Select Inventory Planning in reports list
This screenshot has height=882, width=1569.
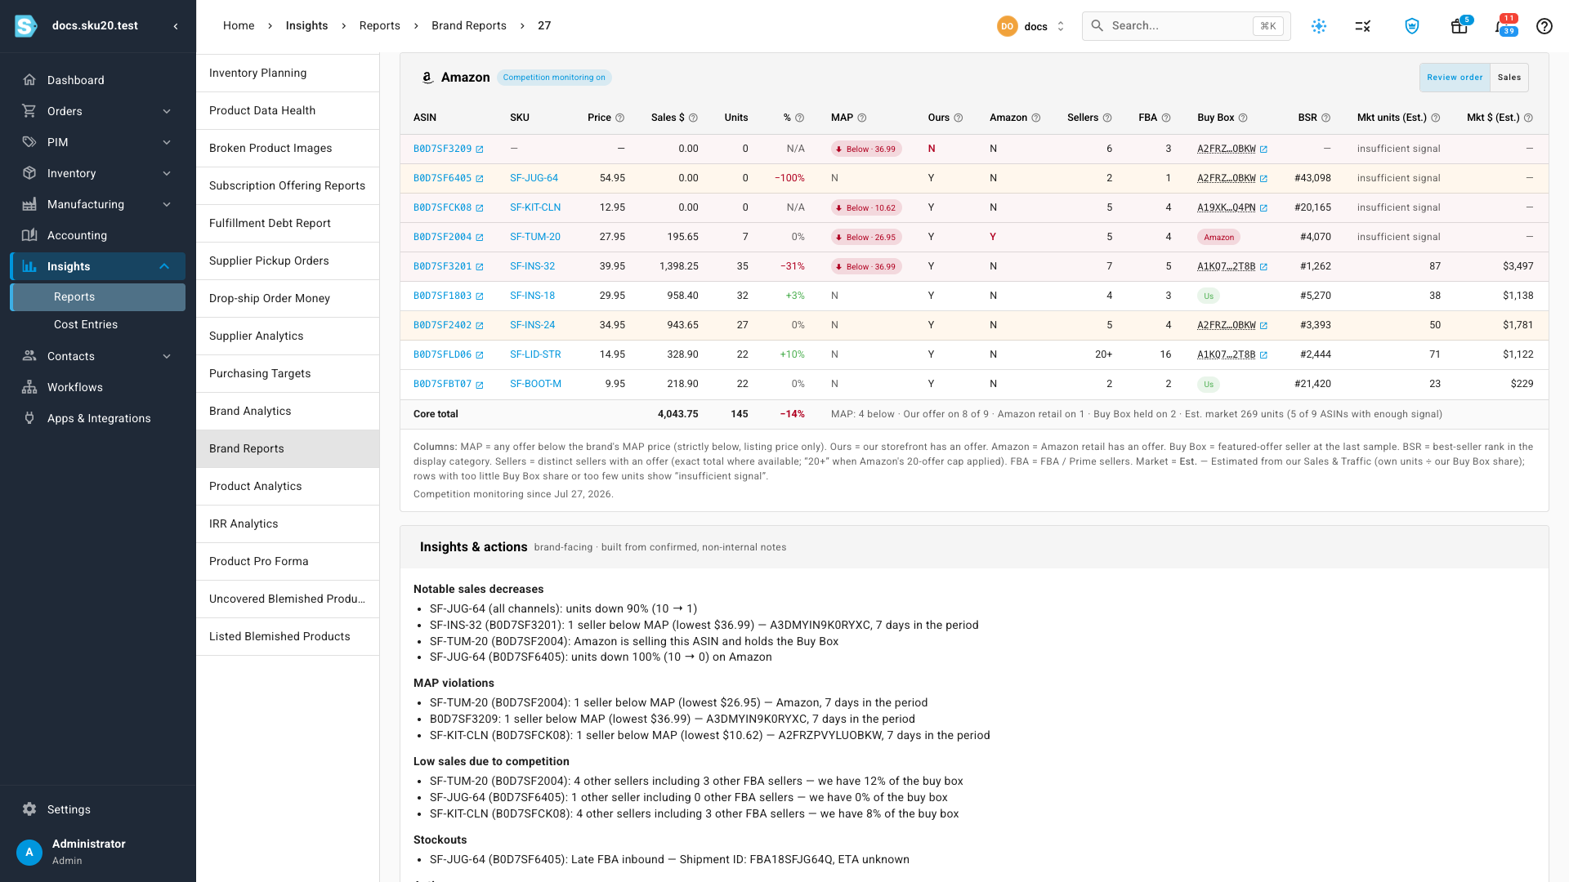tap(288, 73)
